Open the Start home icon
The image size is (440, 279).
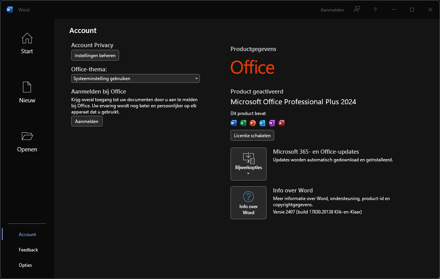click(27, 38)
